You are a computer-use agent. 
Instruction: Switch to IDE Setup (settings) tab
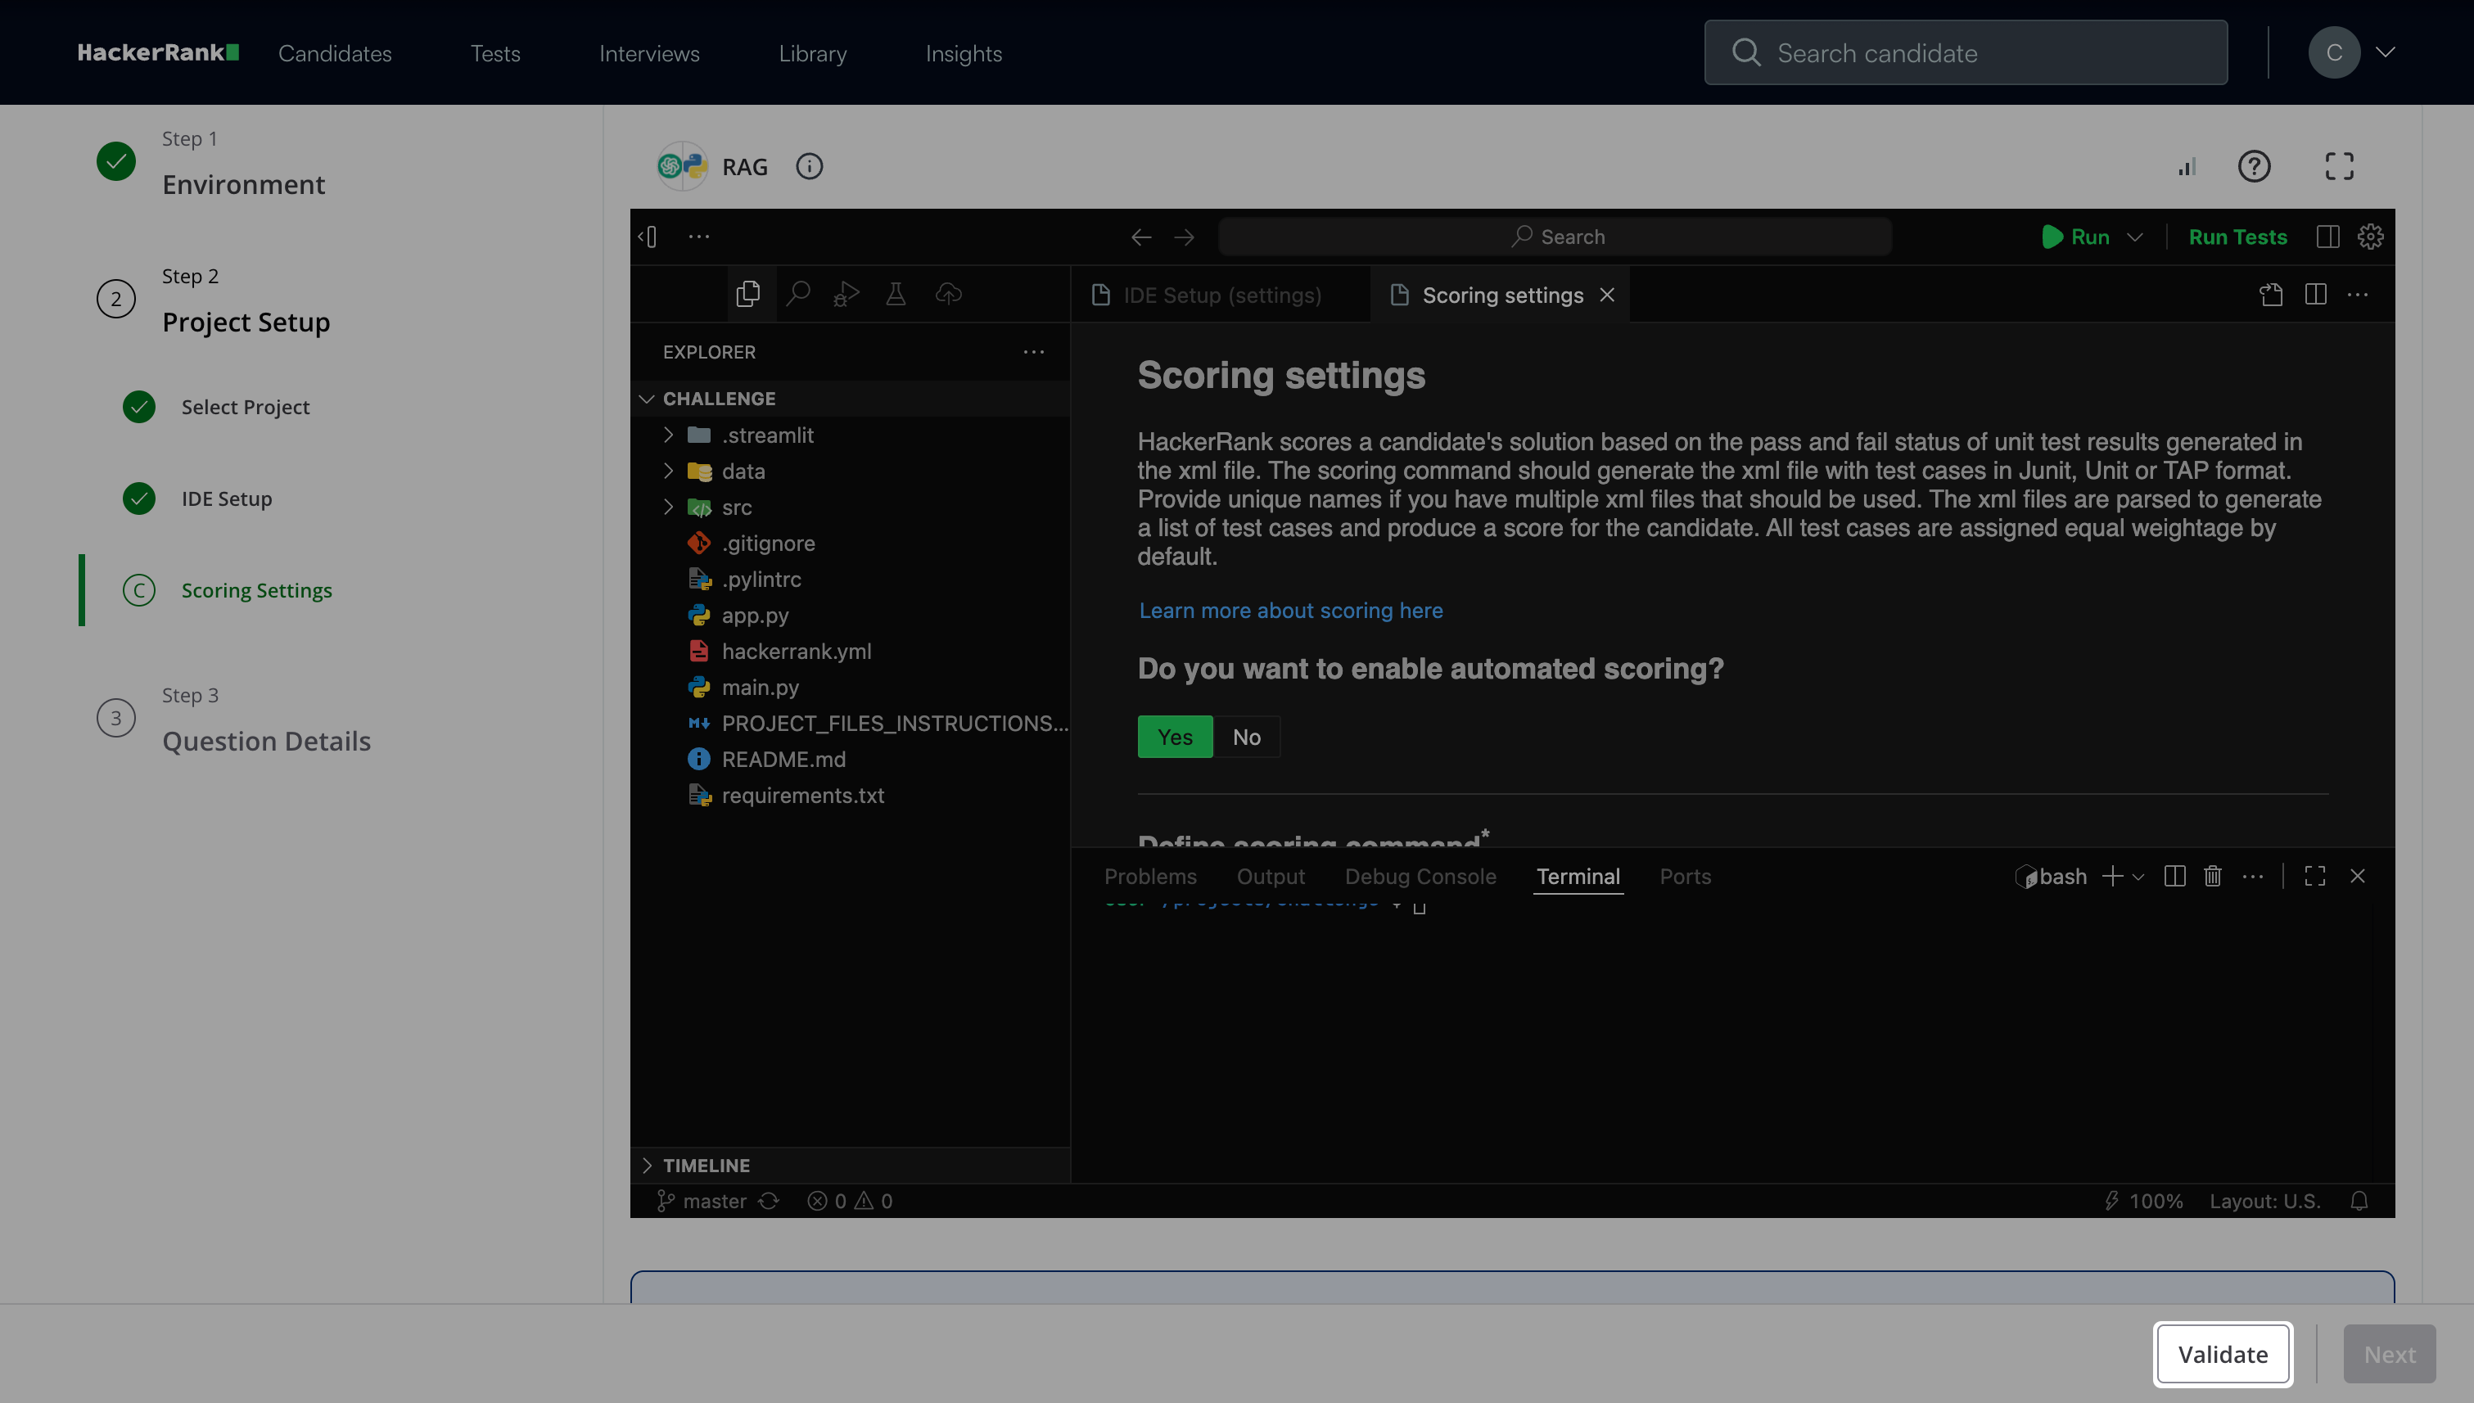pos(1222,295)
